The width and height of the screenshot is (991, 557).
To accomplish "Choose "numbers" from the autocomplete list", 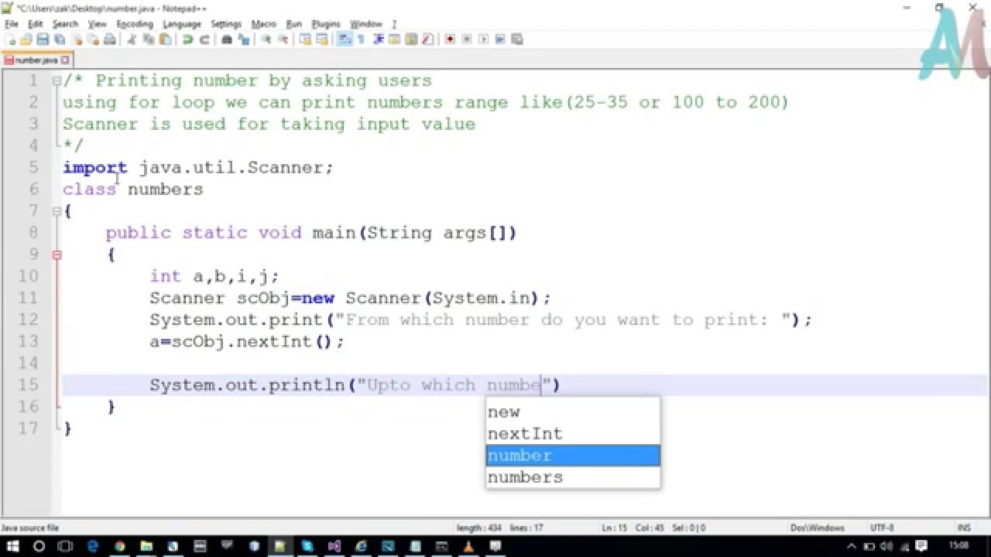I will tap(573, 477).
